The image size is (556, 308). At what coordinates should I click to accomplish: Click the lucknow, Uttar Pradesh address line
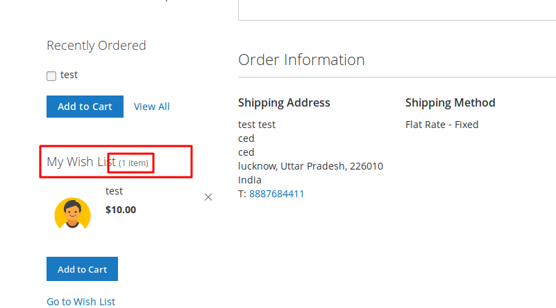(x=310, y=166)
